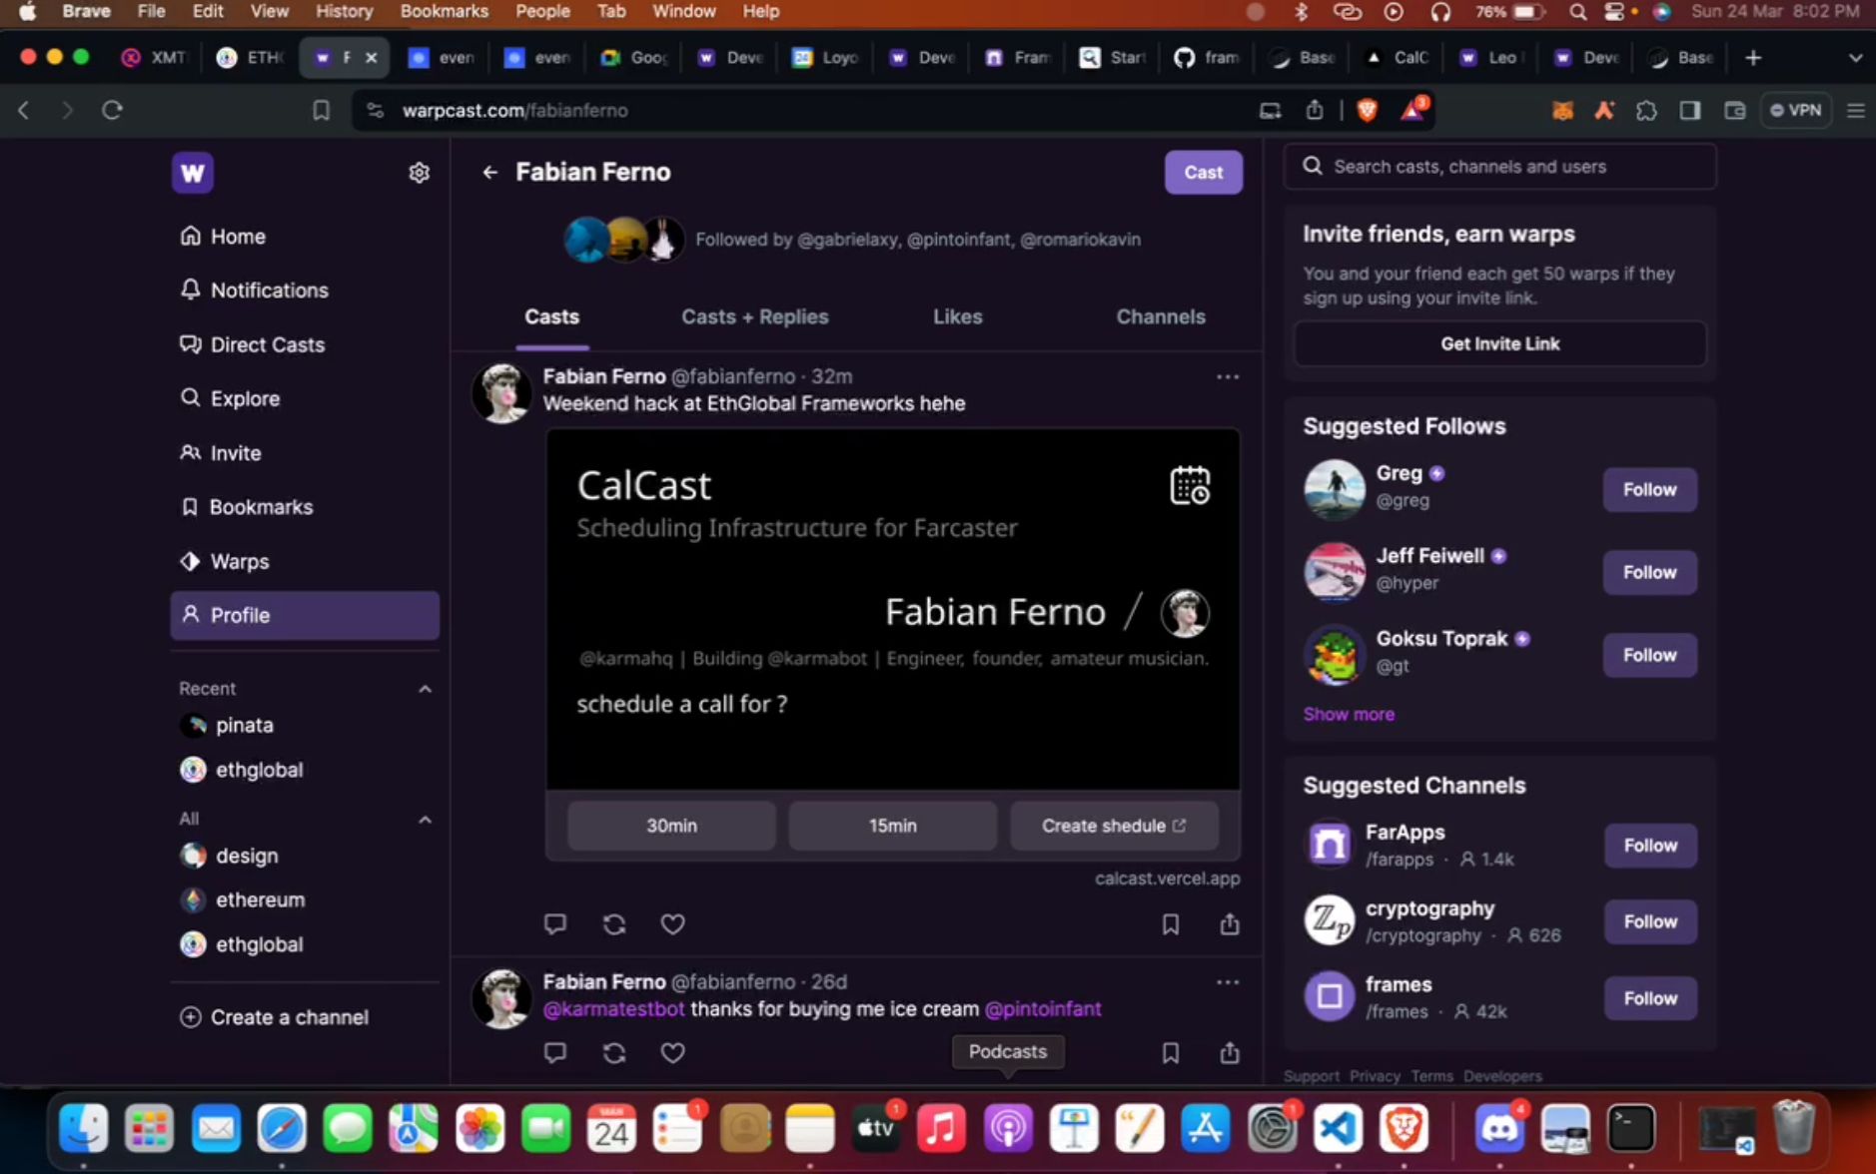Viewport: 1876px width, 1174px height.
Task: Follow the cryptography channel
Action: click(x=1650, y=921)
